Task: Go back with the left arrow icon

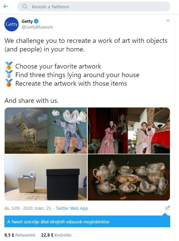Action: [x=6, y=6]
